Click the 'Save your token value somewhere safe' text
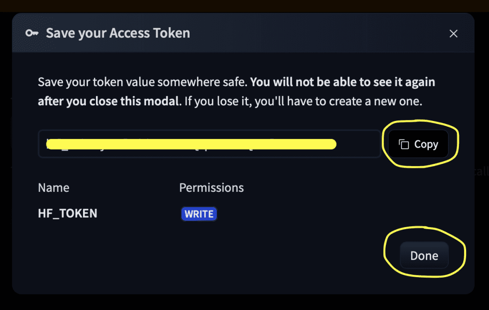Image resolution: width=489 pixels, height=310 pixels. (142, 82)
